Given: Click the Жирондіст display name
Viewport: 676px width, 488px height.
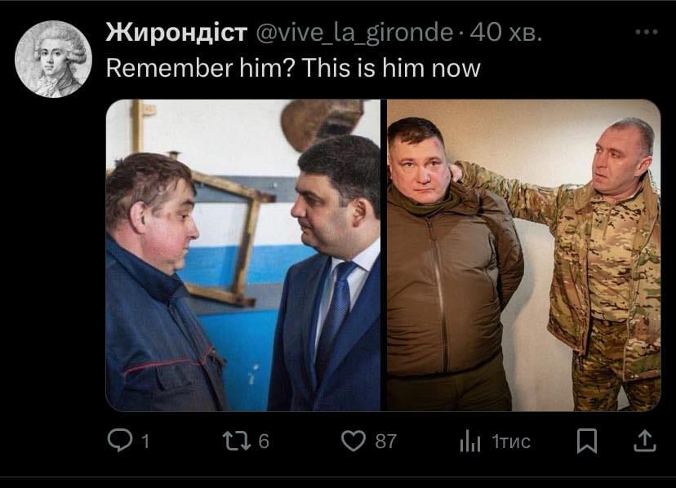Looking at the screenshot, I should point(177,32).
